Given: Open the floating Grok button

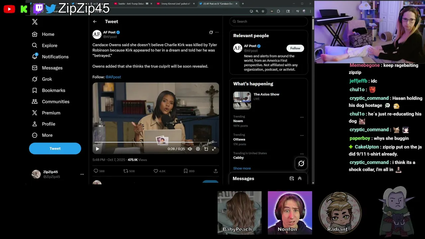Looking at the screenshot, I should 301,163.
